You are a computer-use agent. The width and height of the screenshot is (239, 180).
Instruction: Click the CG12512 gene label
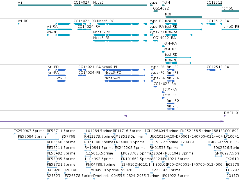214,3
